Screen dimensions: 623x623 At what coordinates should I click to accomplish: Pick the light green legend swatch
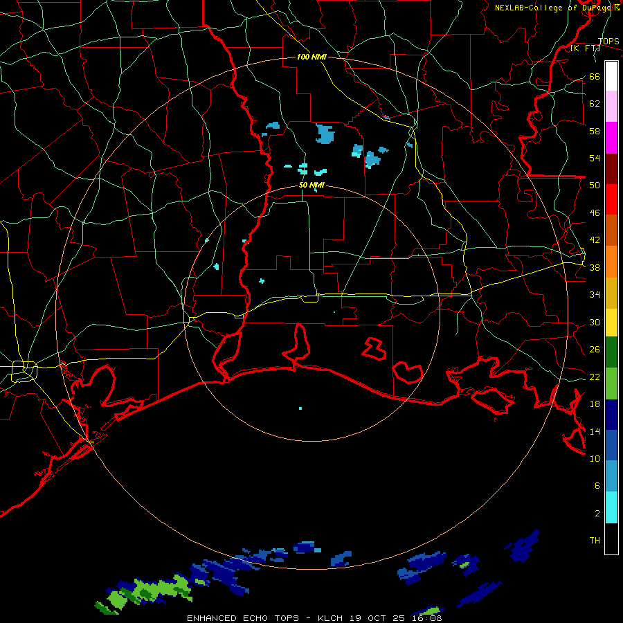coord(611,383)
